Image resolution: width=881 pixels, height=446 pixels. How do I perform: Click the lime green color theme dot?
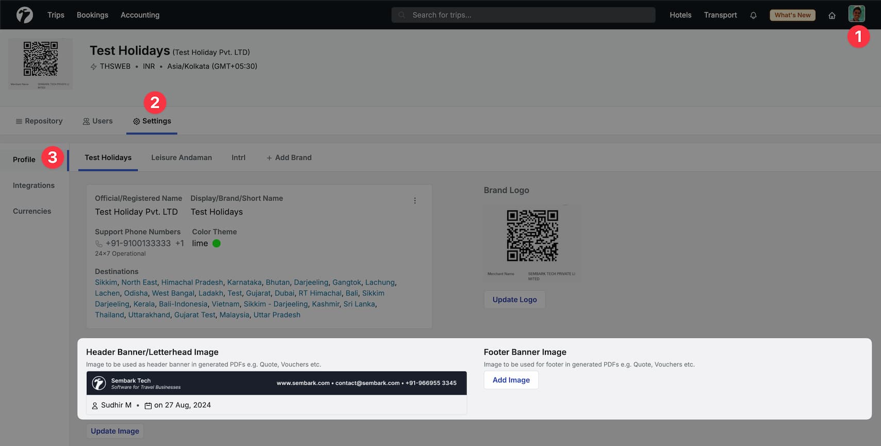tap(217, 243)
